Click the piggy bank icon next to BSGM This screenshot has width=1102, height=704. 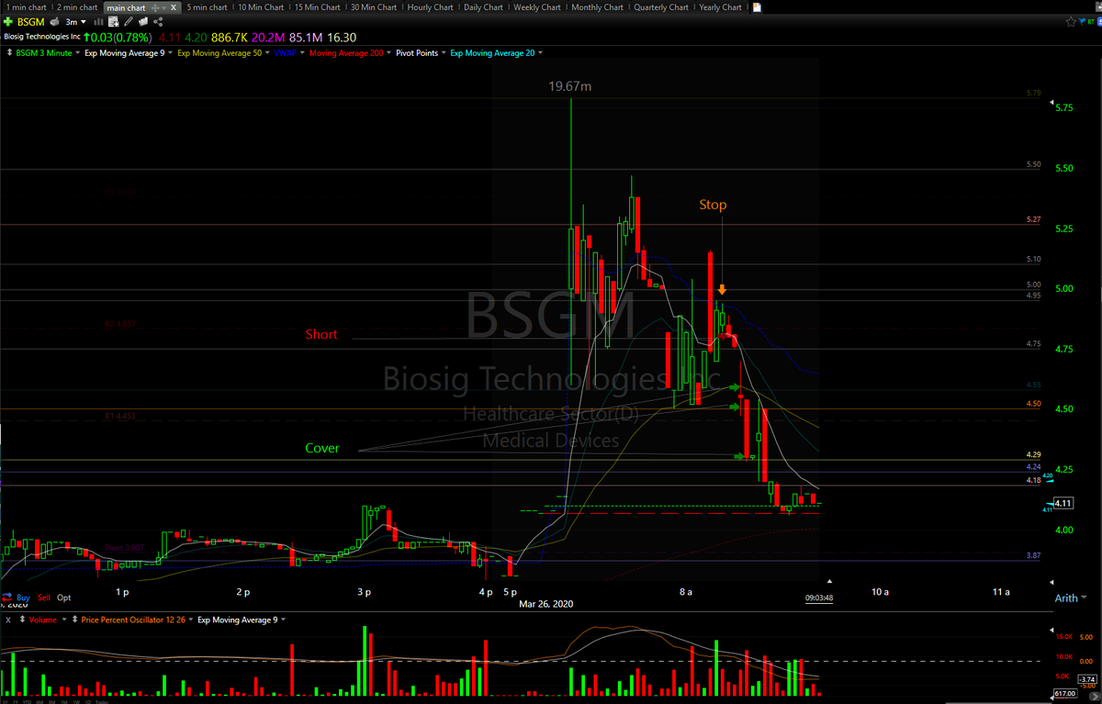click(54, 22)
